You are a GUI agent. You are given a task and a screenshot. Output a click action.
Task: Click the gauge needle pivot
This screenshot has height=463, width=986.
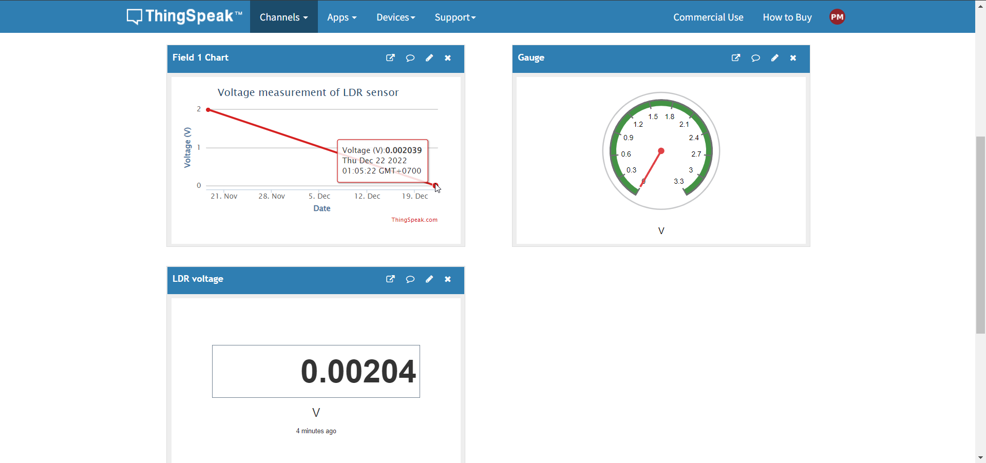(x=661, y=151)
